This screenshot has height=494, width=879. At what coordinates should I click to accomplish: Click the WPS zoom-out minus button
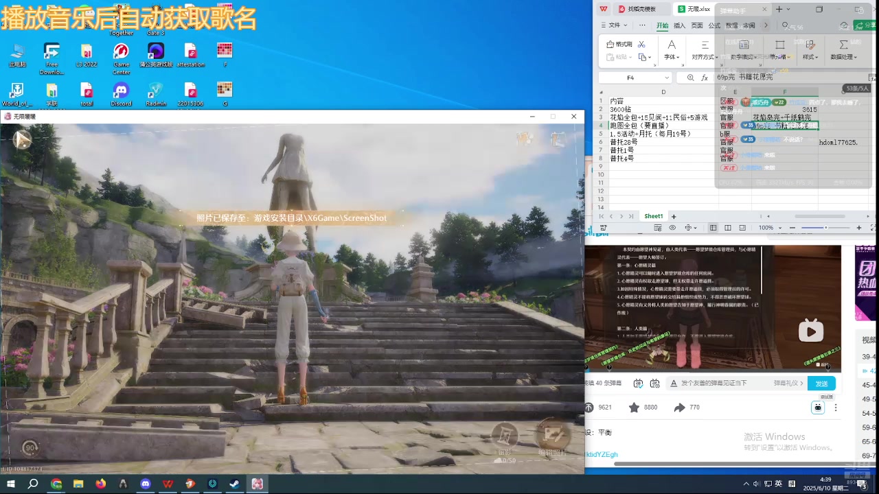[x=792, y=228]
